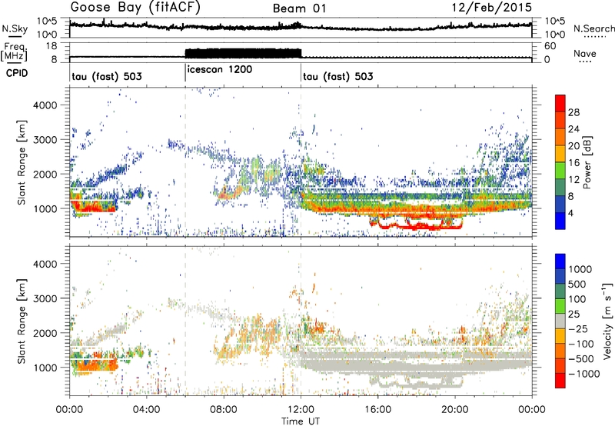This screenshot has width=615, height=426.
Task: Click the Freq. [MHz] axis label
Action: (14, 52)
